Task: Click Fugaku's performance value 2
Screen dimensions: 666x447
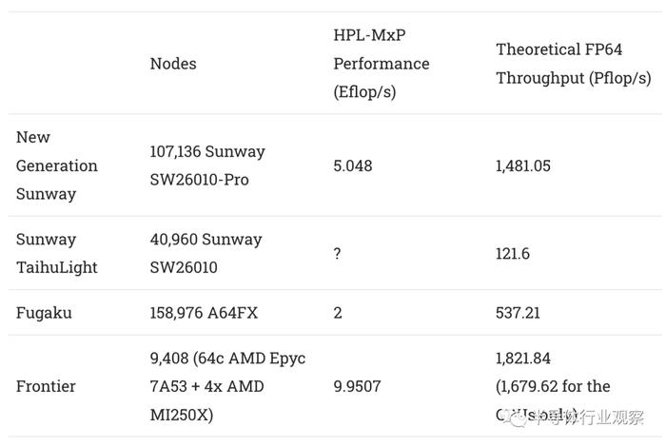Action: (x=337, y=313)
